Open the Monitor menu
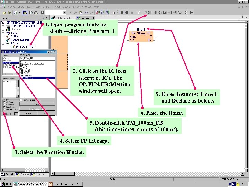 point(56,7)
